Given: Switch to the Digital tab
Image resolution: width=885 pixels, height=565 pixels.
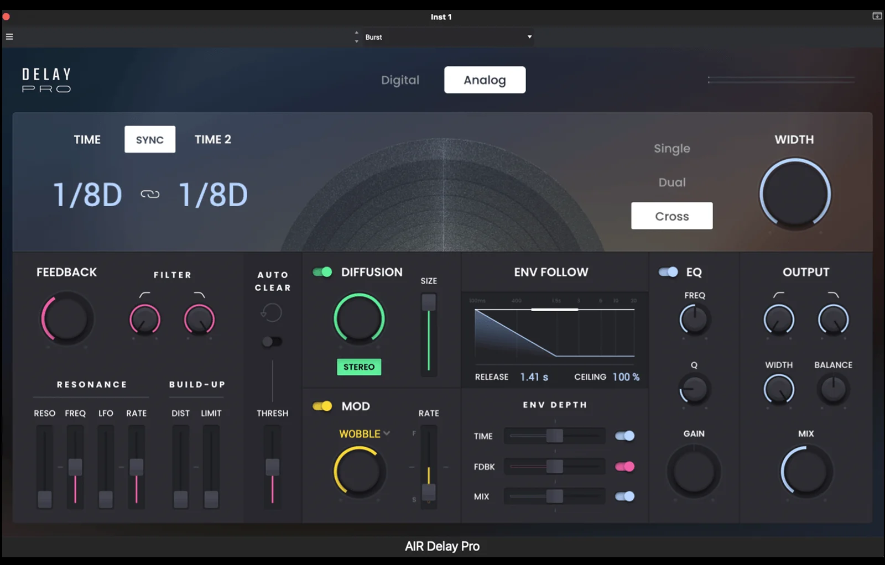Looking at the screenshot, I should tap(400, 80).
